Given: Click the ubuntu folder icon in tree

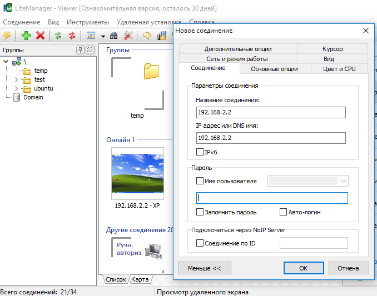Looking at the screenshot, I should click(27, 89).
